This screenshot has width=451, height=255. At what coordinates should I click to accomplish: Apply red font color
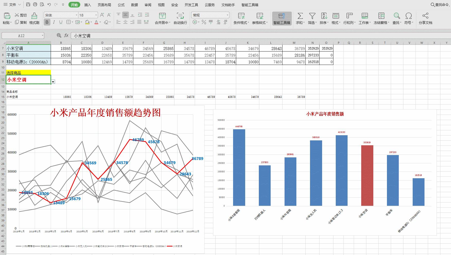coord(96,22)
